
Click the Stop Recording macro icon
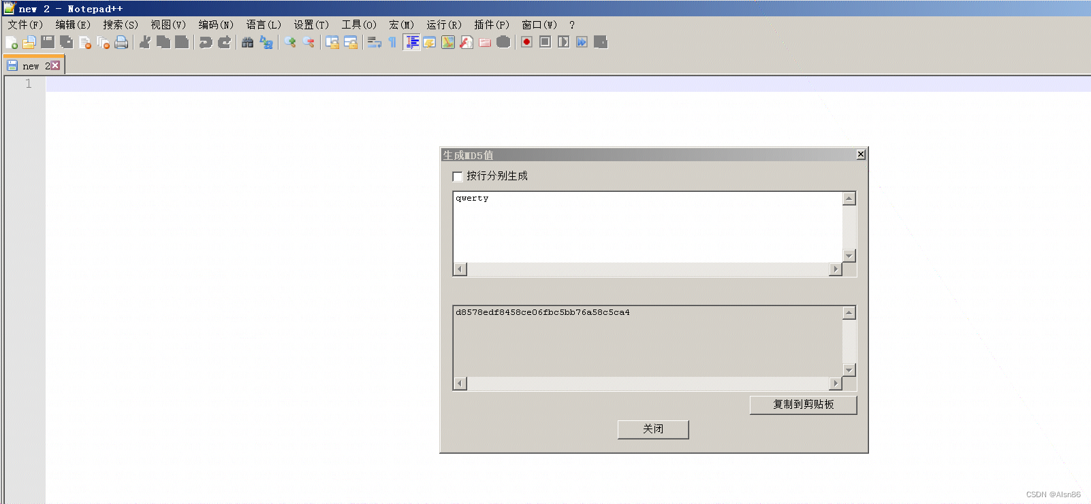click(545, 42)
